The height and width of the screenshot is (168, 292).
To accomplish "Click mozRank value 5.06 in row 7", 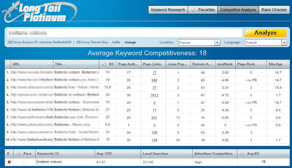I will [x=225, y=118].
